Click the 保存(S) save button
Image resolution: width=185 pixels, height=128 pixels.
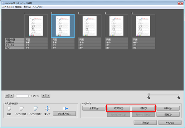[x=145, y=123]
